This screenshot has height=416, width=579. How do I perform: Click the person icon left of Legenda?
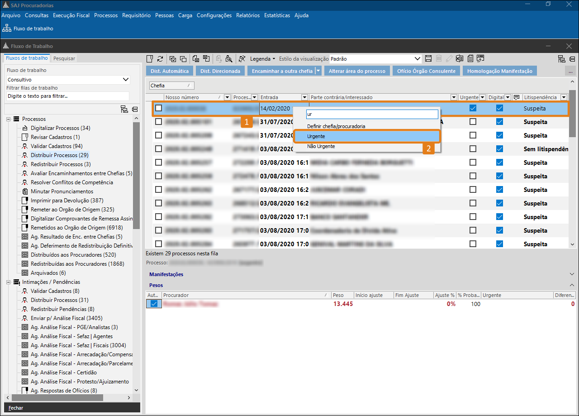242,59
